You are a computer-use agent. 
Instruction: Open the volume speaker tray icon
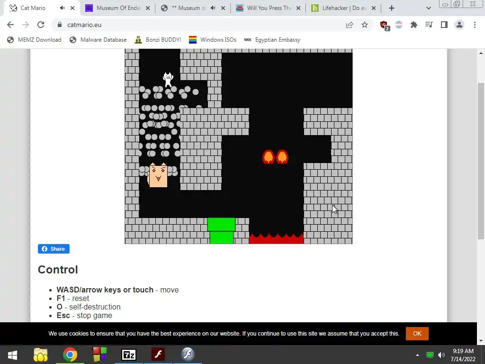(x=441, y=355)
